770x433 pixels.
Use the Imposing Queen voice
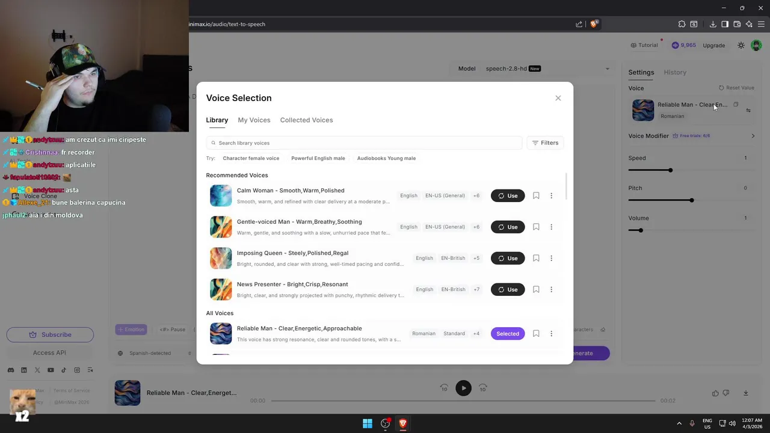click(x=508, y=258)
